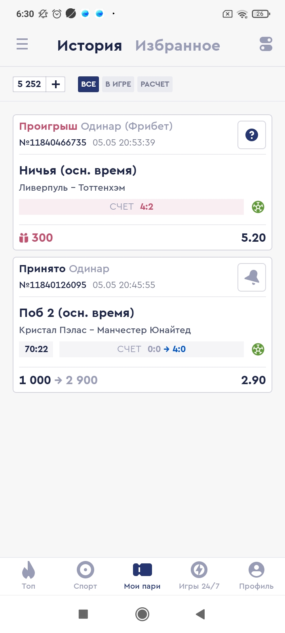
Task: Tap the question mark help icon
Action: [252, 135]
